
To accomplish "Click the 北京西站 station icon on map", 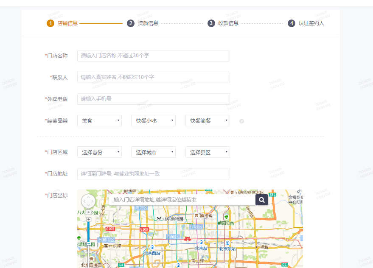I will [152, 247].
